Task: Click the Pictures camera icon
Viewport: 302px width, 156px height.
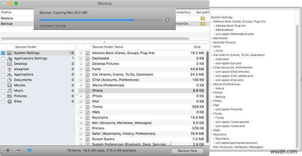Action: click(x=9, y=96)
